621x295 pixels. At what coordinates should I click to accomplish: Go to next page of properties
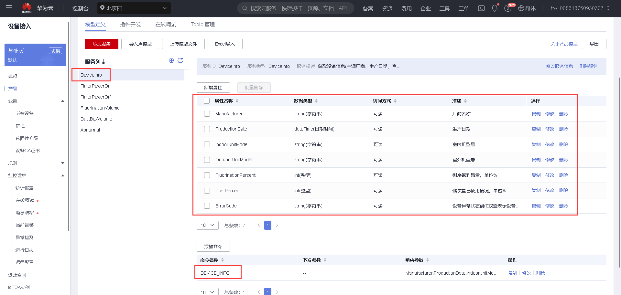tap(277, 225)
